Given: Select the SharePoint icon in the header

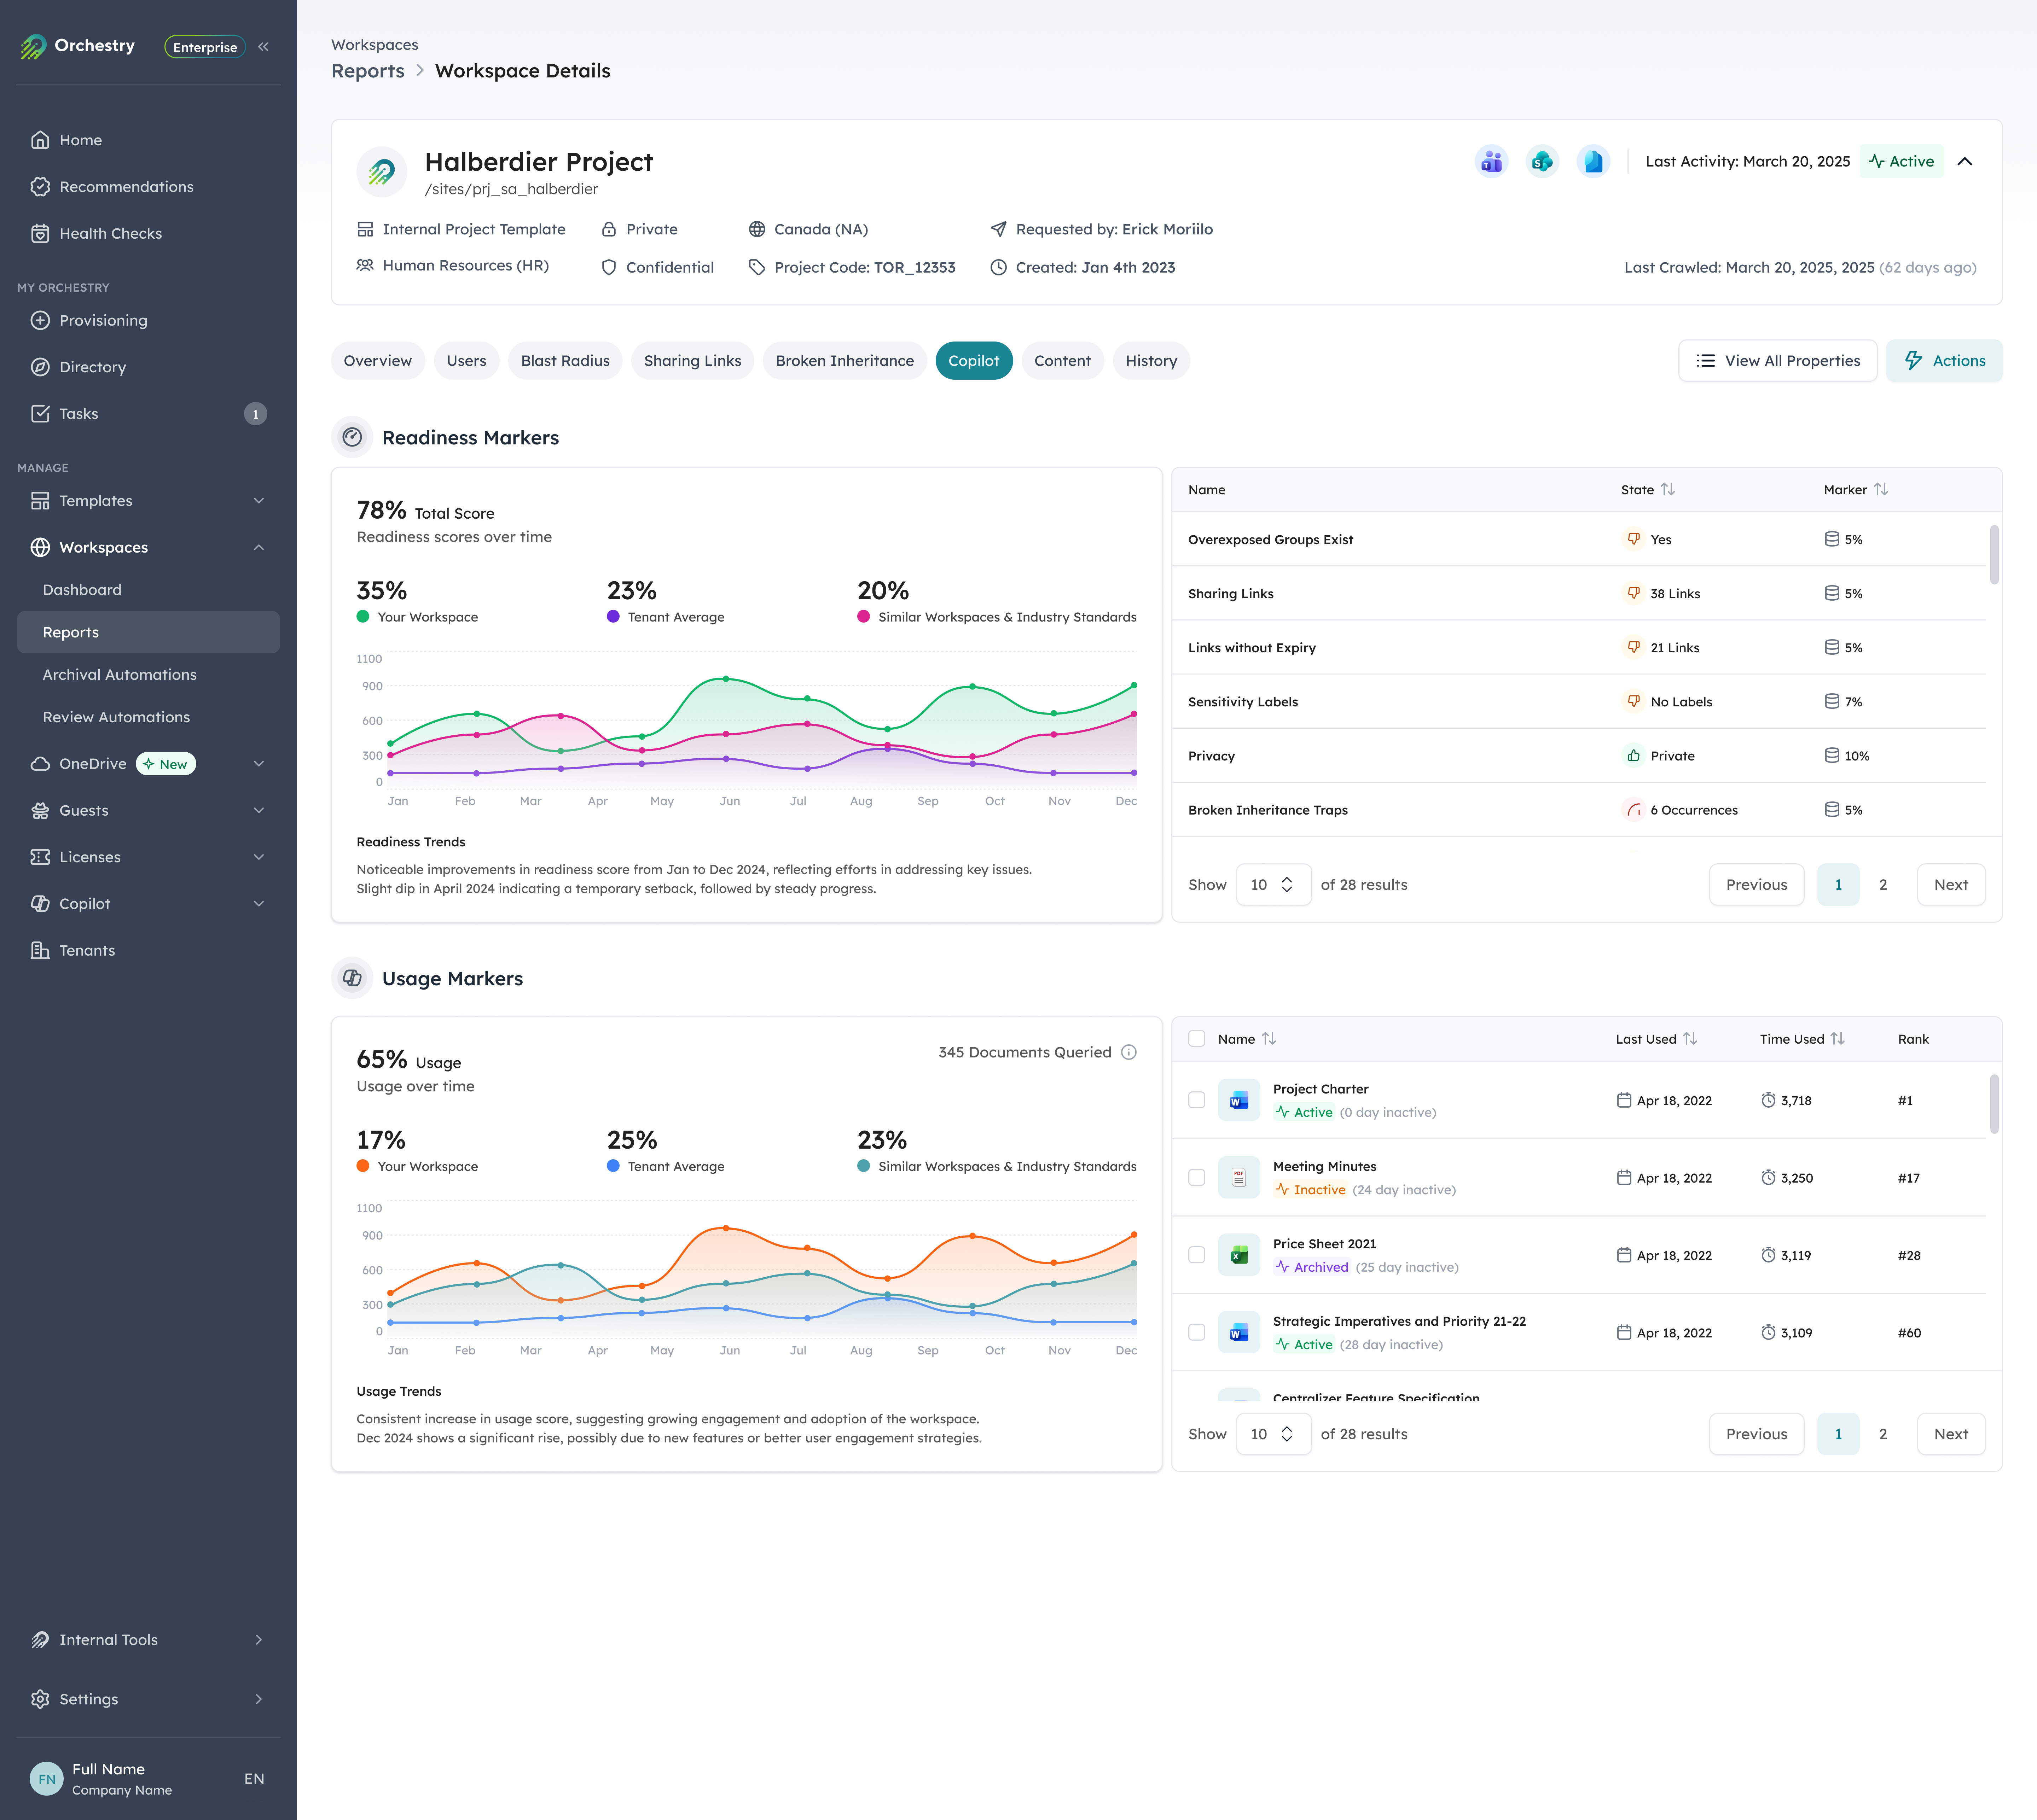Looking at the screenshot, I should pos(1542,160).
